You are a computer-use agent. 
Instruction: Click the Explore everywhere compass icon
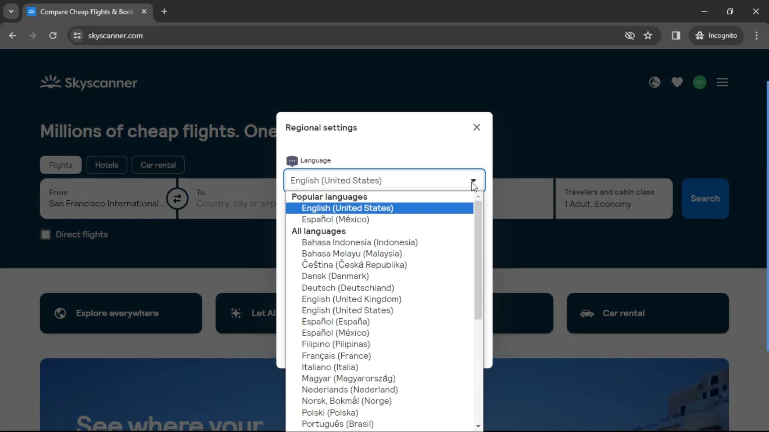coord(60,313)
